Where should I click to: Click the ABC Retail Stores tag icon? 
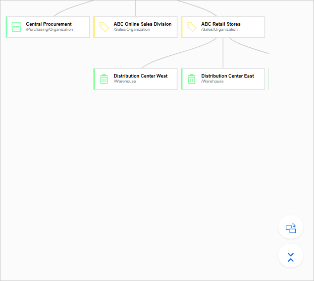pos(192,27)
